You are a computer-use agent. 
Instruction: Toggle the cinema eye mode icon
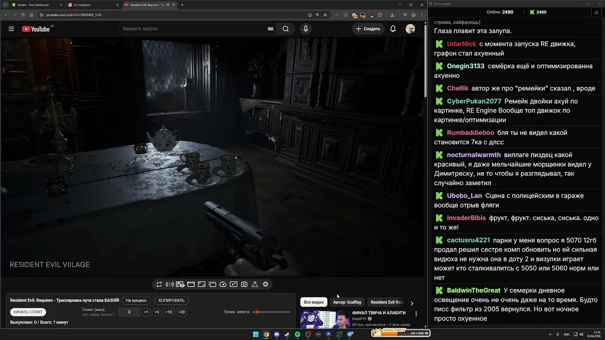click(x=180, y=284)
